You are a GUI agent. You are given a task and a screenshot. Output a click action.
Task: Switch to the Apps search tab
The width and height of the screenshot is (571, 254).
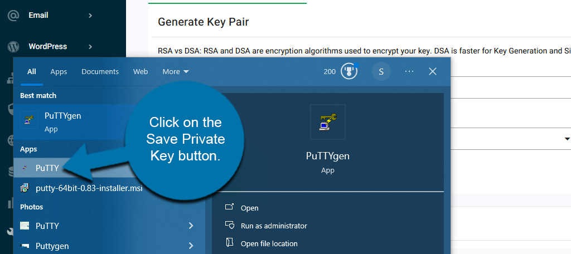59,72
